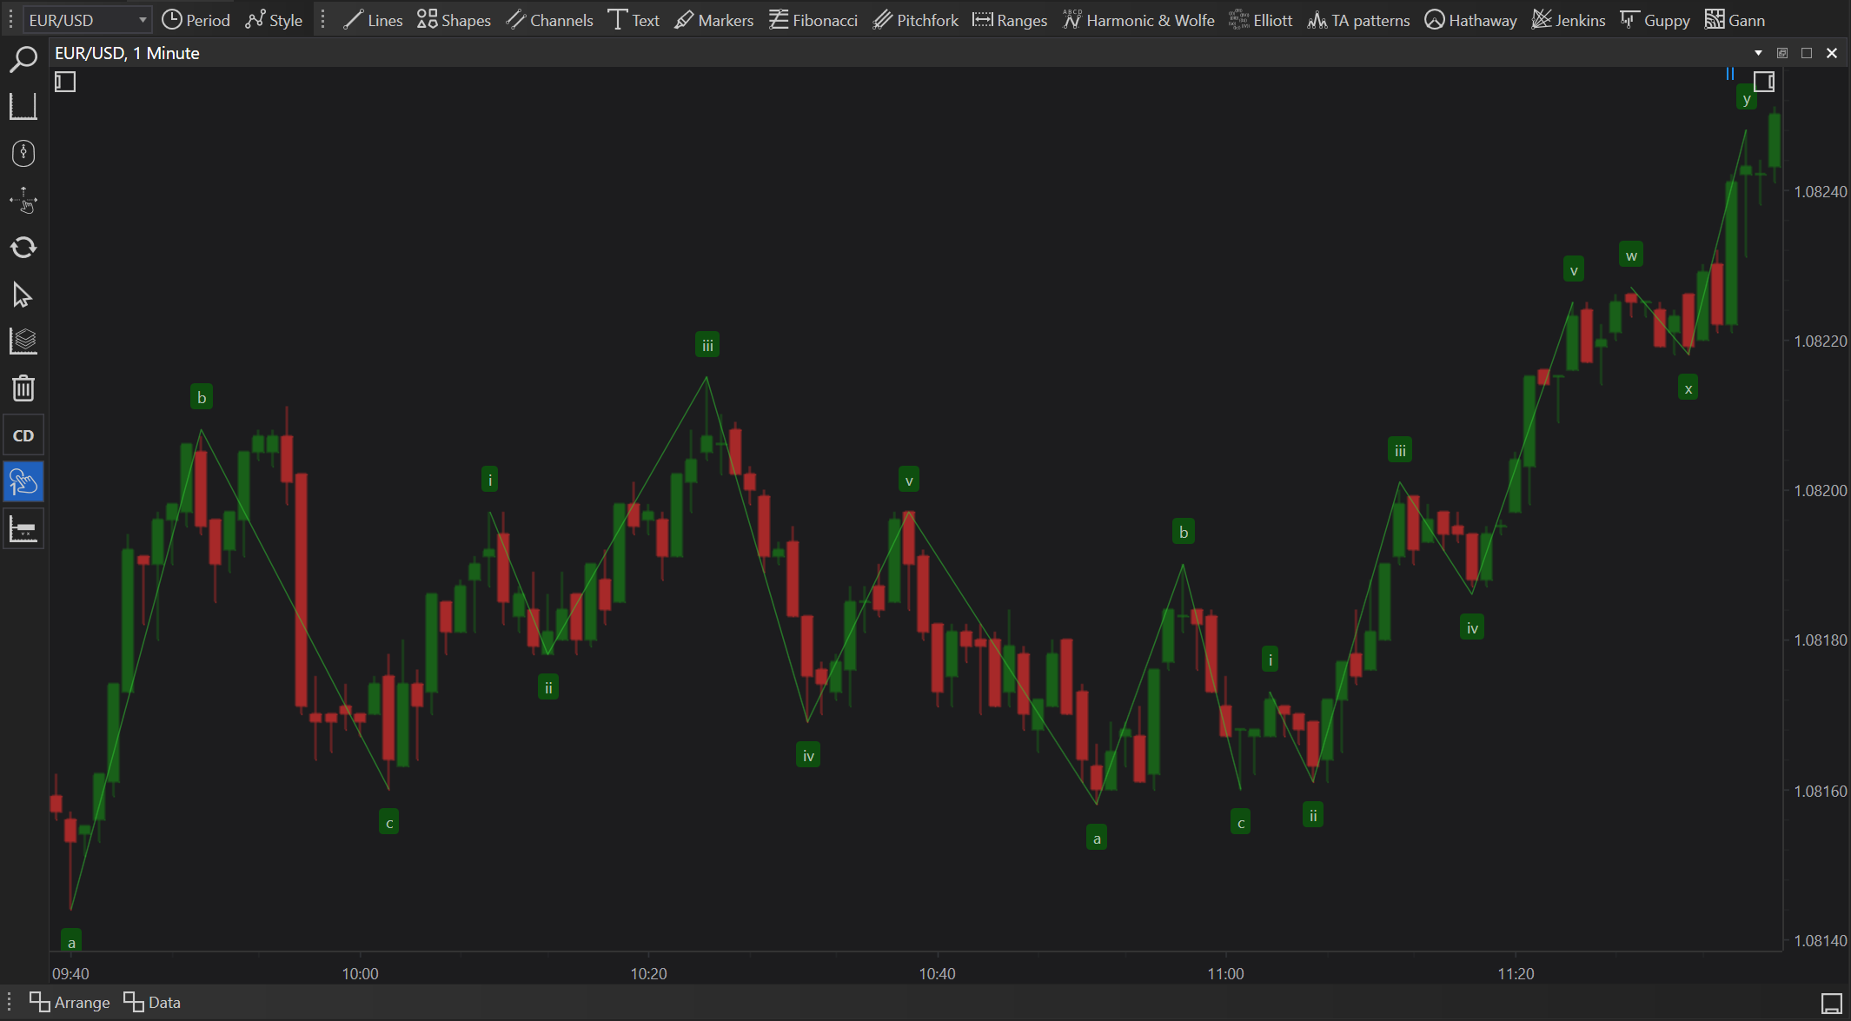Click the Arrange button at bottom
The height and width of the screenshot is (1021, 1851).
pos(70,1002)
